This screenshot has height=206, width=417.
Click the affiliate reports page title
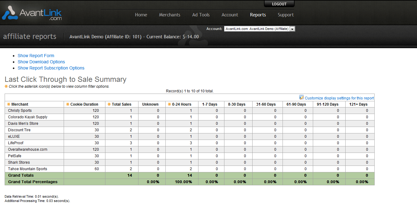(30, 36)
